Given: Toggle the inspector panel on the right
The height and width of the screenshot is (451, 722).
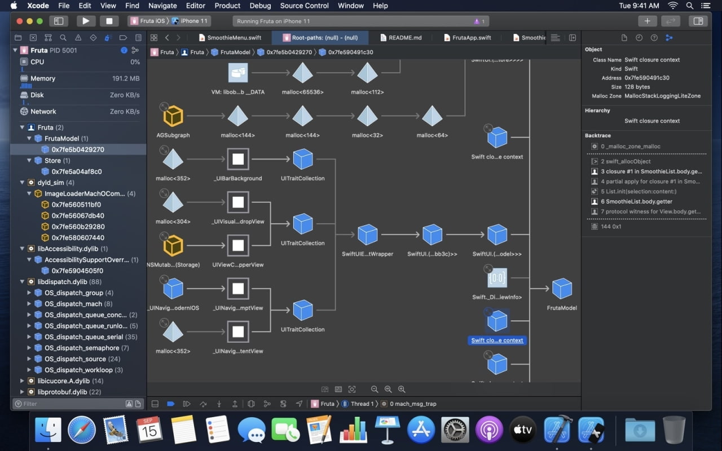Looking at the screenshot, I should (x=698, y=21).
